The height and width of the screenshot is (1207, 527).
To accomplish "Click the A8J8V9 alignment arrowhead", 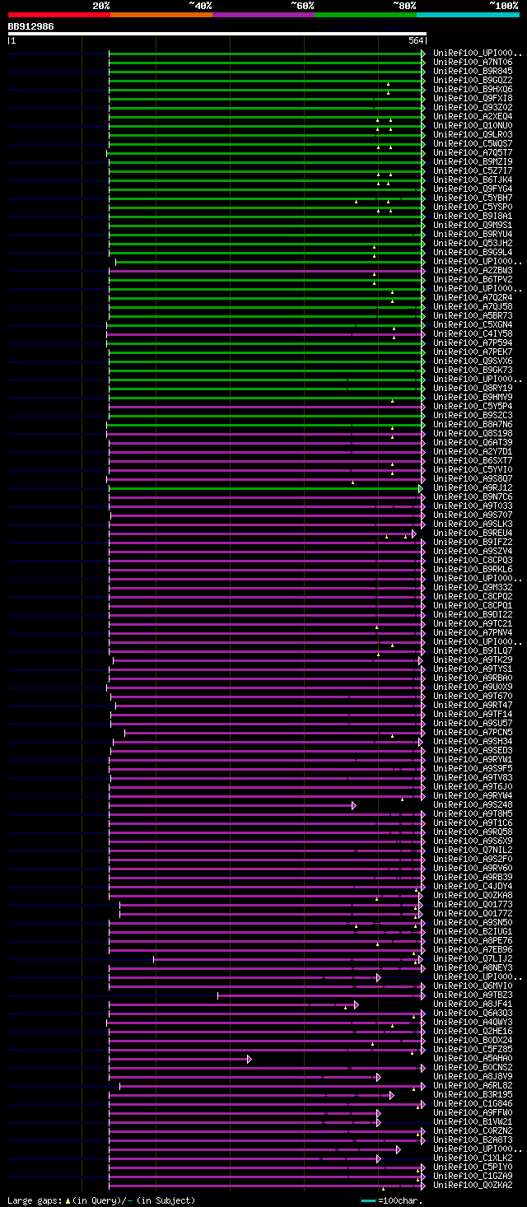I will [379, 1077].
